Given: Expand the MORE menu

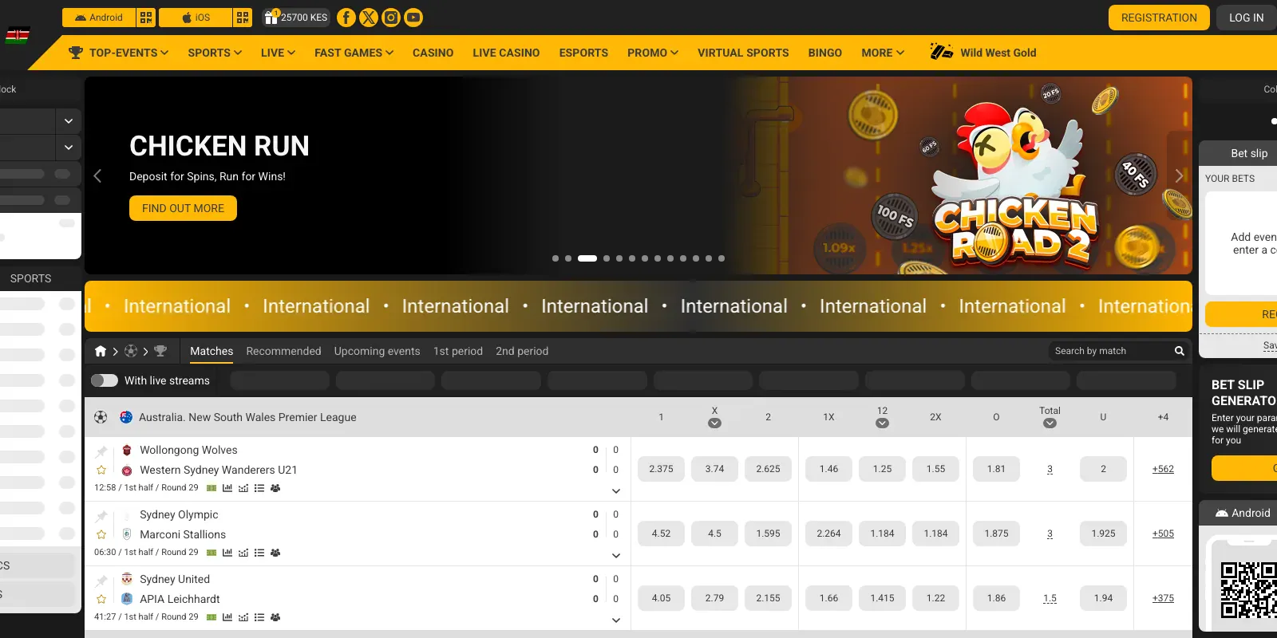Looking at the screenshot, I should pos(883,53).
